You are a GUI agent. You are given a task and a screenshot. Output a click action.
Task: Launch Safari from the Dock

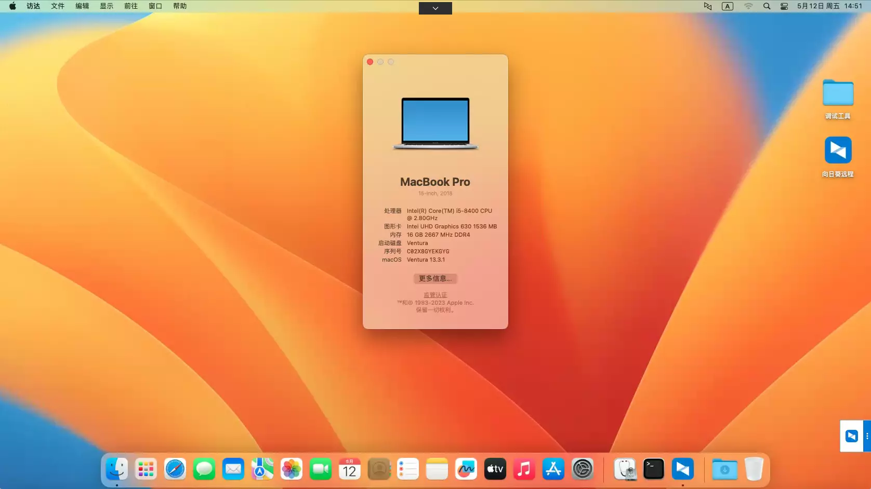pyautogui.click(x=175, y=469)
